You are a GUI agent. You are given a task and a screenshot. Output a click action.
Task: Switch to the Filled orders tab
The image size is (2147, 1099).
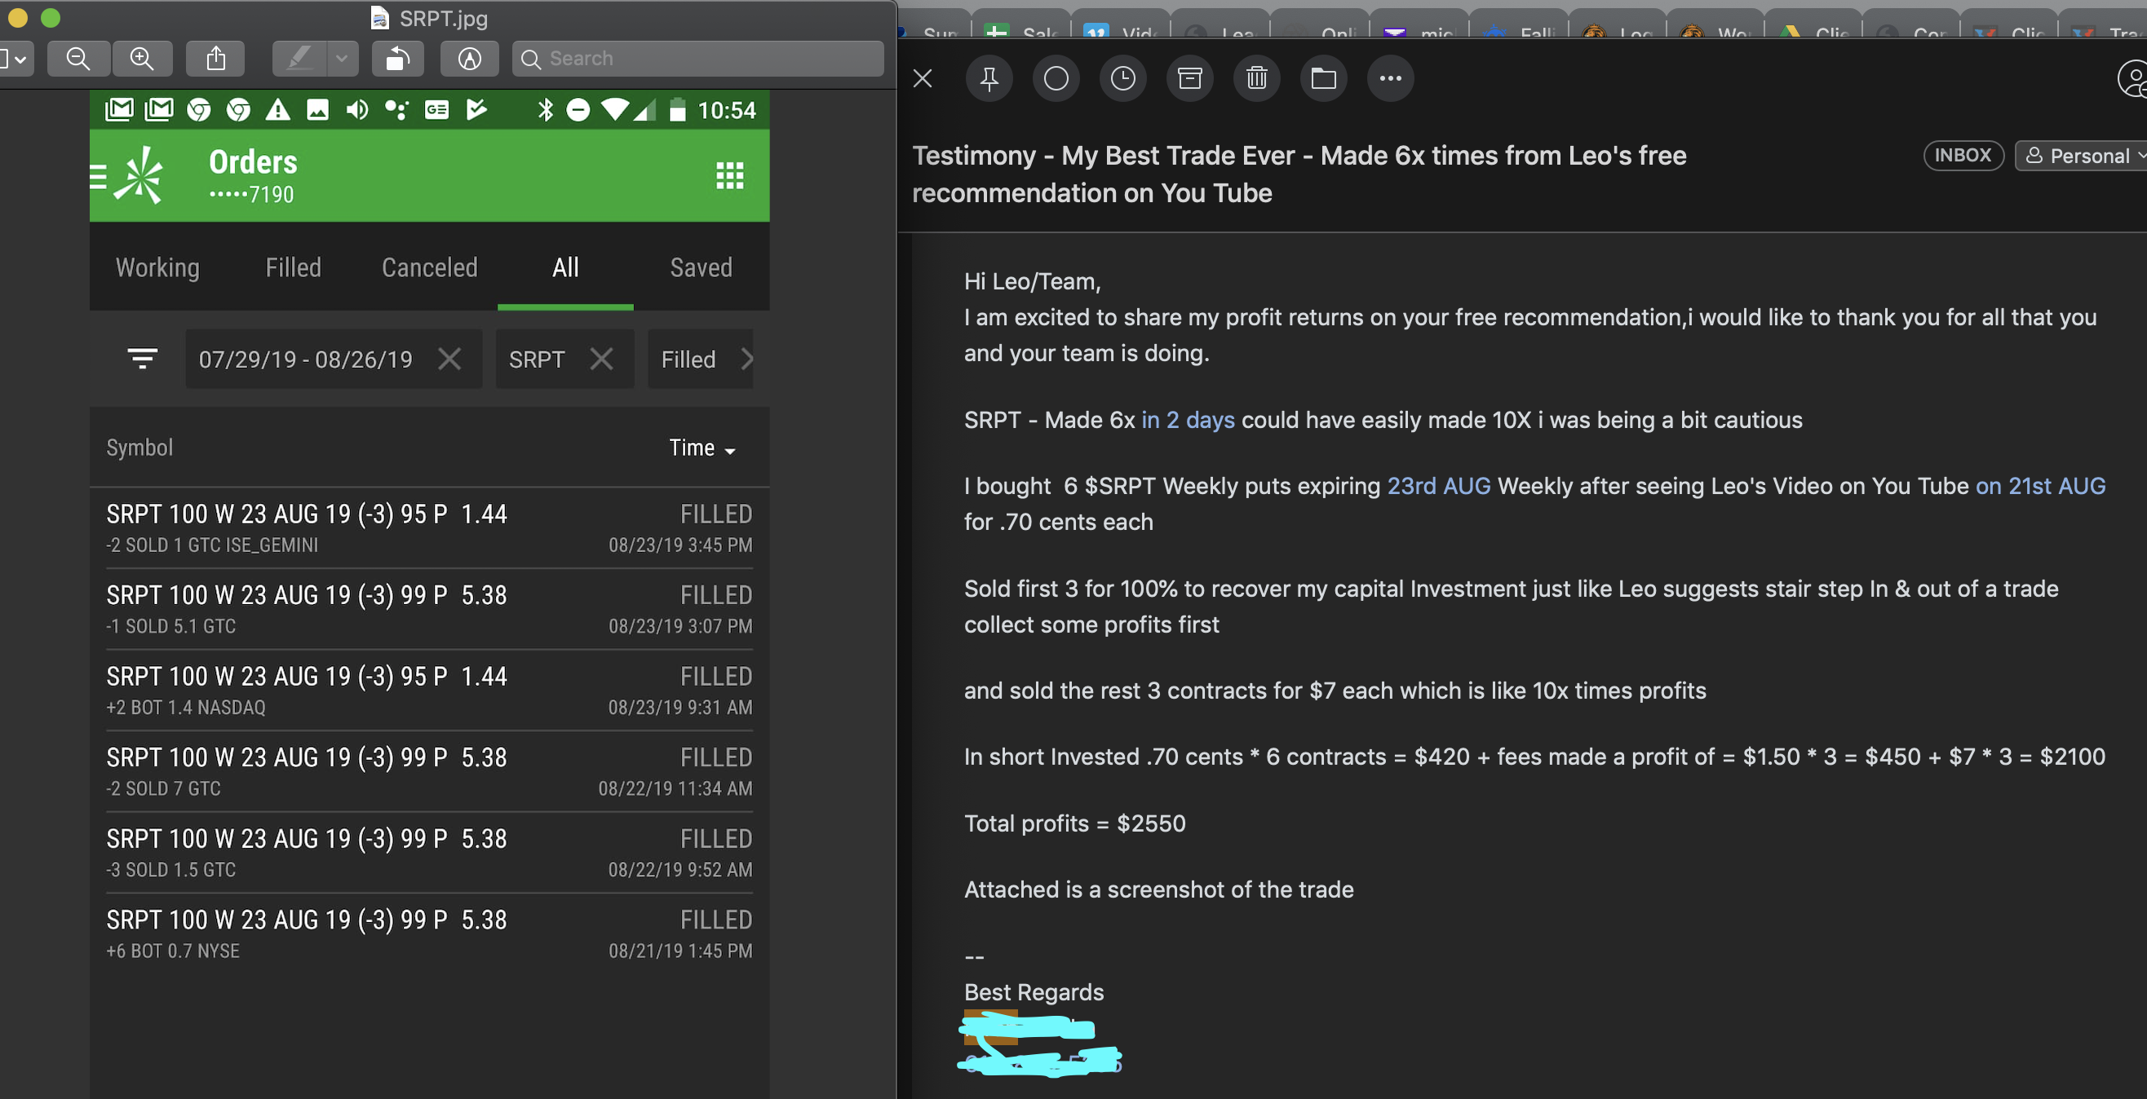pos(294,267)
